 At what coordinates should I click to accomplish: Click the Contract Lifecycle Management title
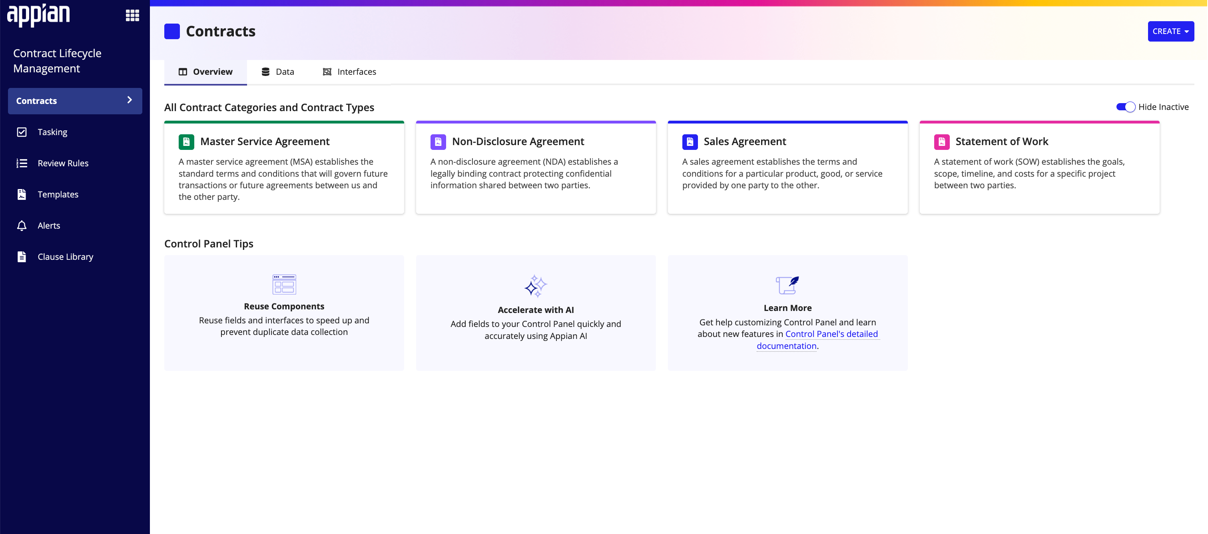point(57,61)
